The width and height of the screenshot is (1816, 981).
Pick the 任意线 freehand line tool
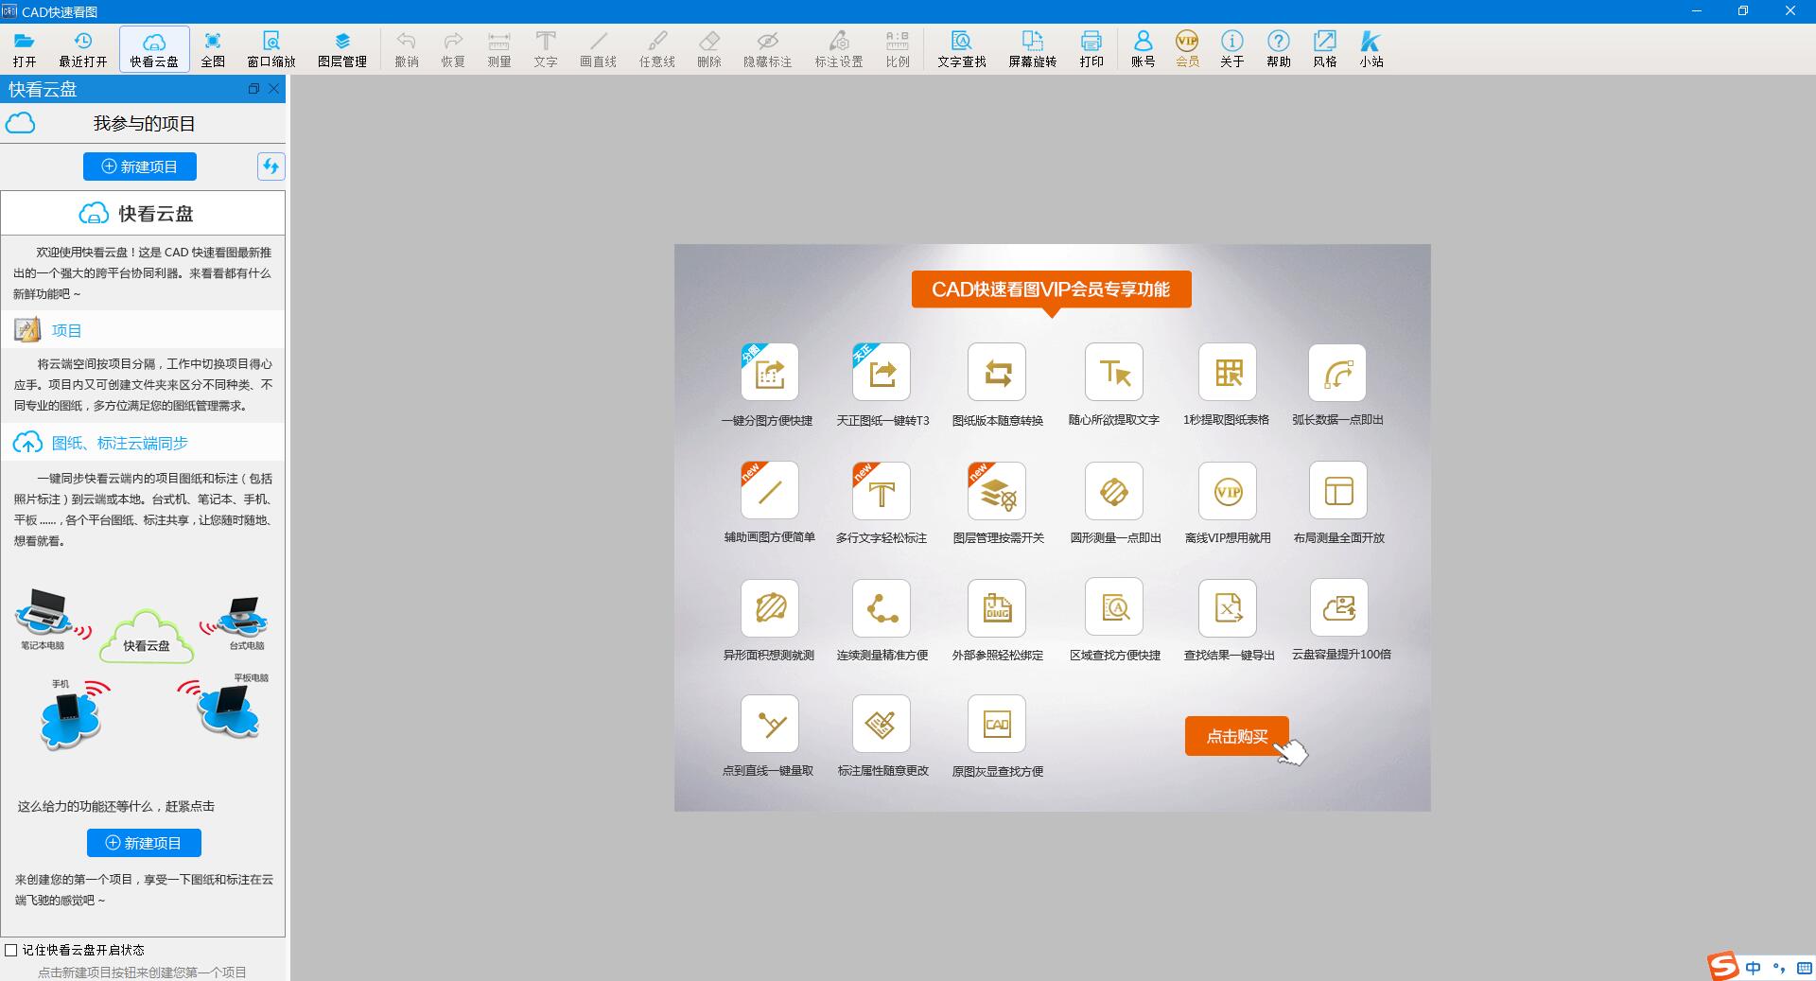[657, 49]
